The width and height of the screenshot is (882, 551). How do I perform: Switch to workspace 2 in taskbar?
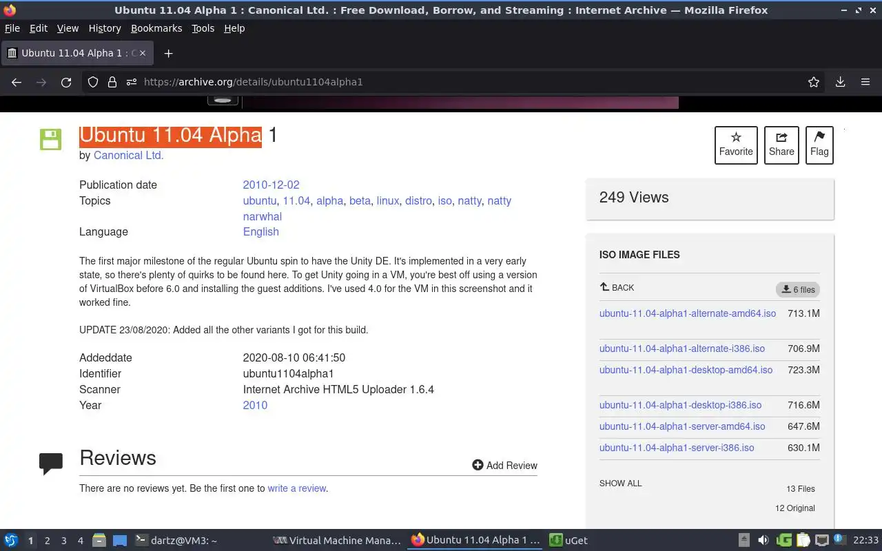(x=47, y=541)
